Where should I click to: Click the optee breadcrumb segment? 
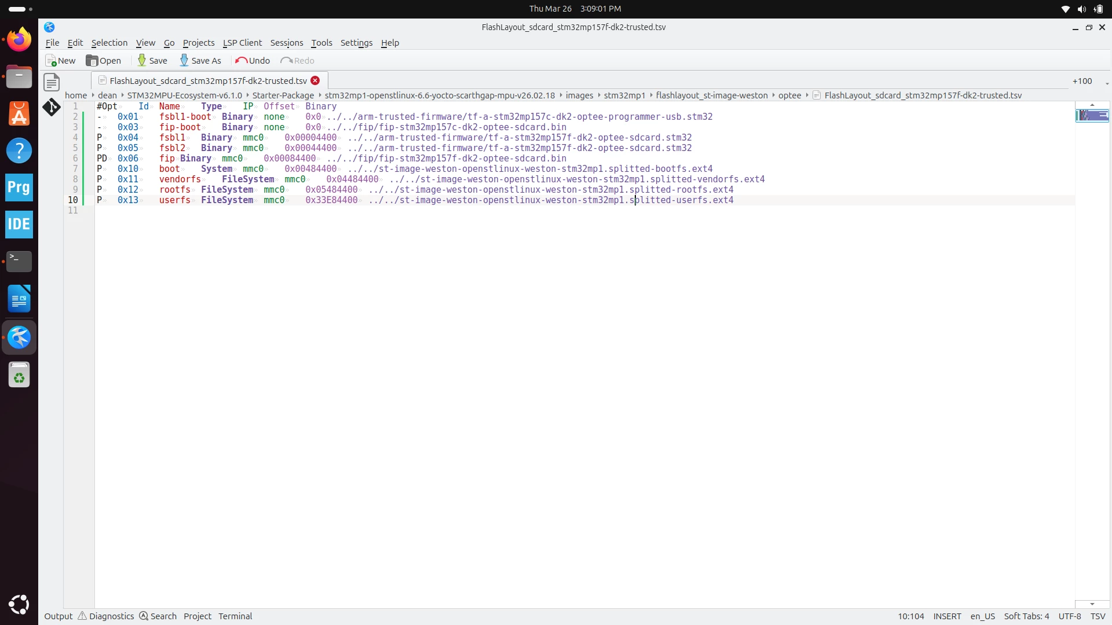[x=789, y=95]
